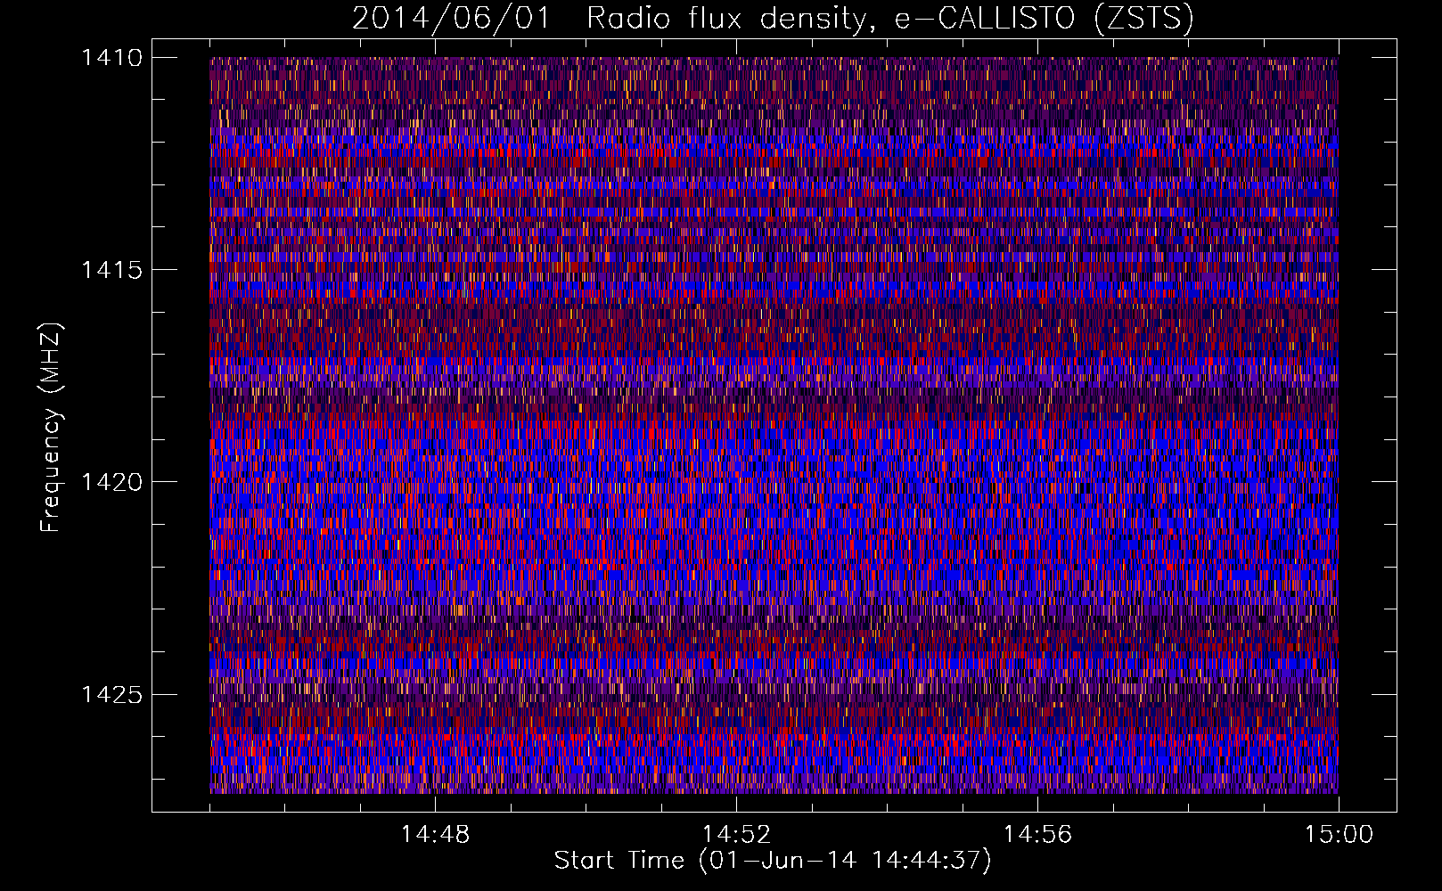Select the 1425 frequency axis label

coord(111,694)
